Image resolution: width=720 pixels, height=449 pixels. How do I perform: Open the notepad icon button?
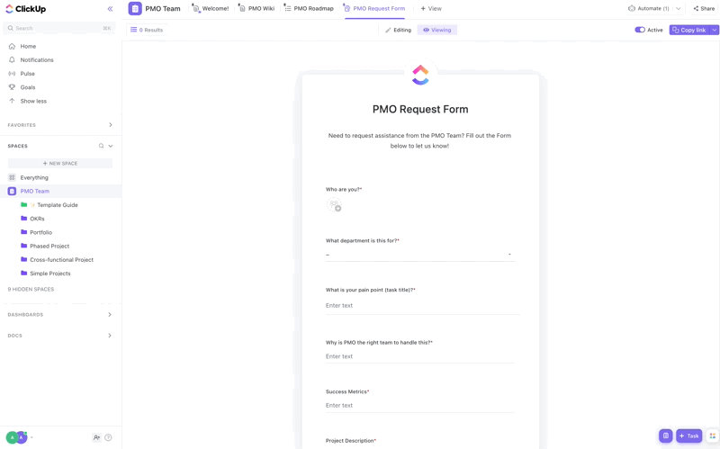[666, 436]
